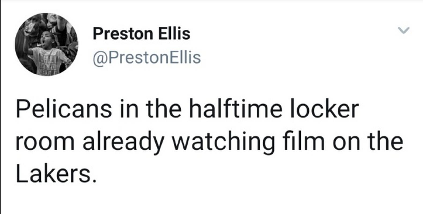
Task: Click Preston Ellis's profile picture
Action: (46, 44)
